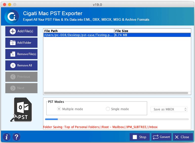Click the File Size column header
The image size is (195, 143).
152,31
